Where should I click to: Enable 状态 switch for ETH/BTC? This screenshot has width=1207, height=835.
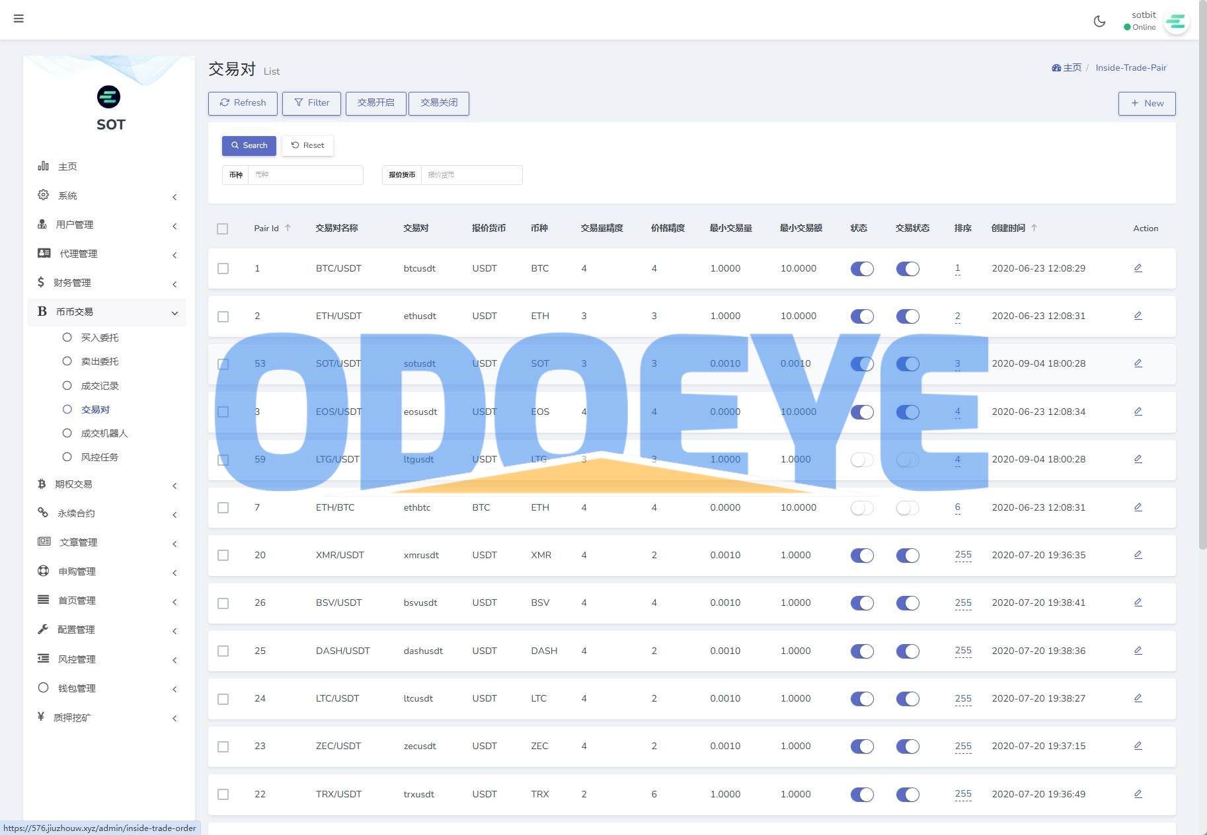(x=862, y=508)
